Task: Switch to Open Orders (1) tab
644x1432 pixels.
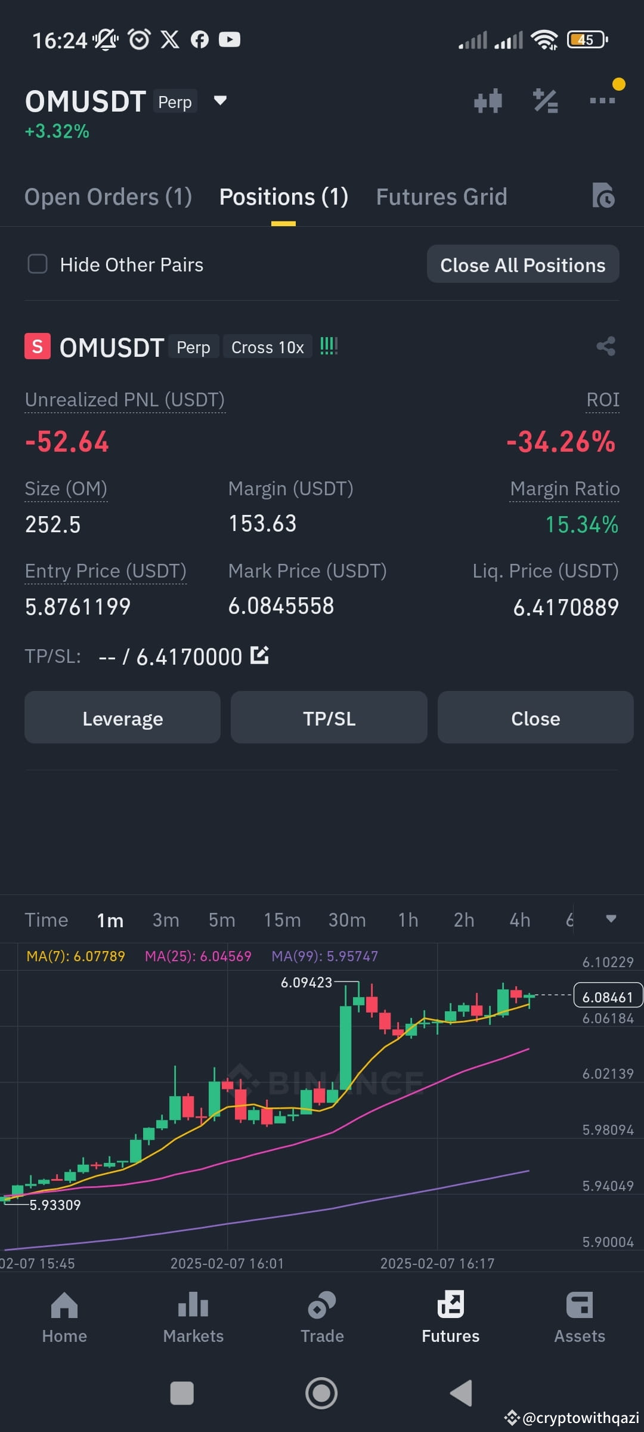Action: 108,197
